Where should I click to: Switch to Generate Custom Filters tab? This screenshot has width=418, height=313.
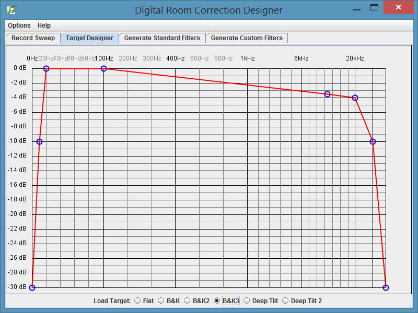tap(247, 38)
